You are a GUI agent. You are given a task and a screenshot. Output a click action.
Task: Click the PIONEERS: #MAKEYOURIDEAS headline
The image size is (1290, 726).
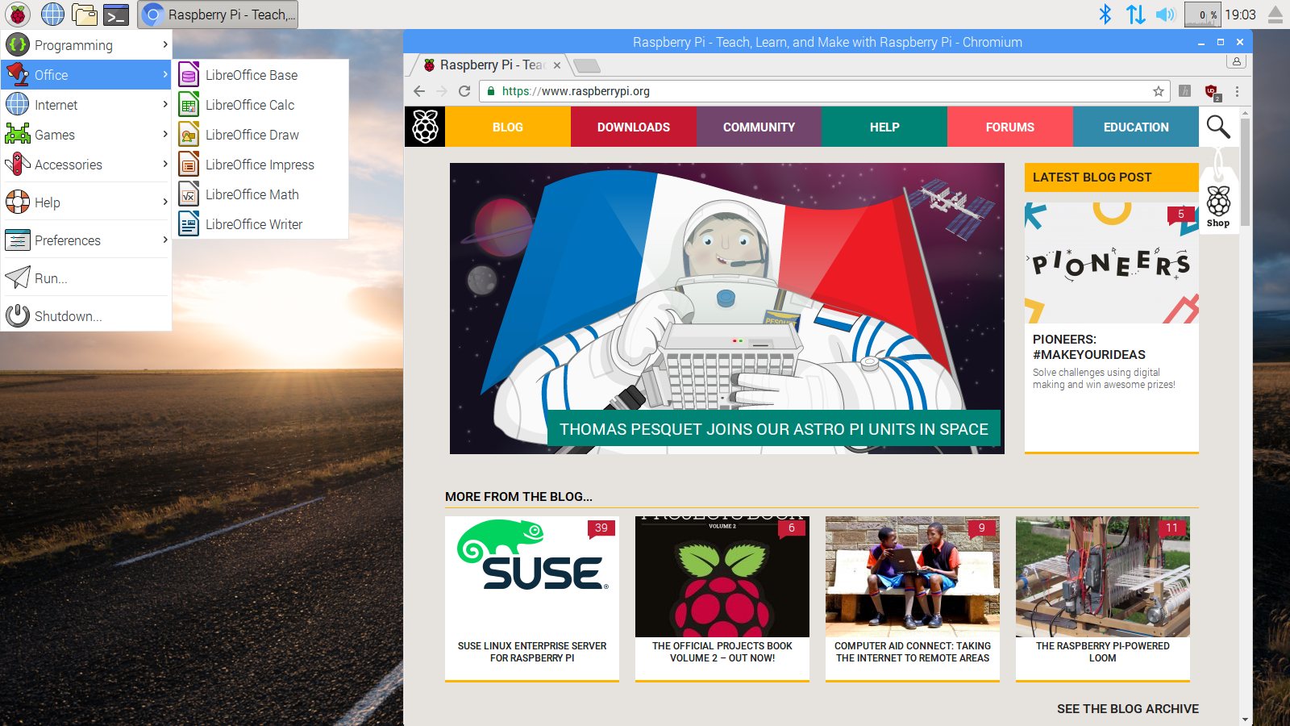[1089, 347]
